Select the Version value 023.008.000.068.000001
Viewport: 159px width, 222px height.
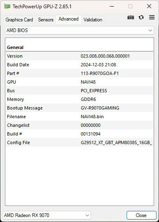[x=105, y=56]
